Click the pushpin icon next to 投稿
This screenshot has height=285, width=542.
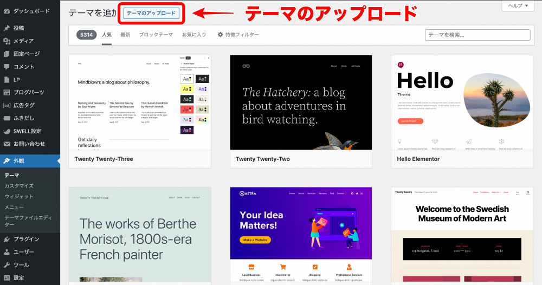(7, 28)
